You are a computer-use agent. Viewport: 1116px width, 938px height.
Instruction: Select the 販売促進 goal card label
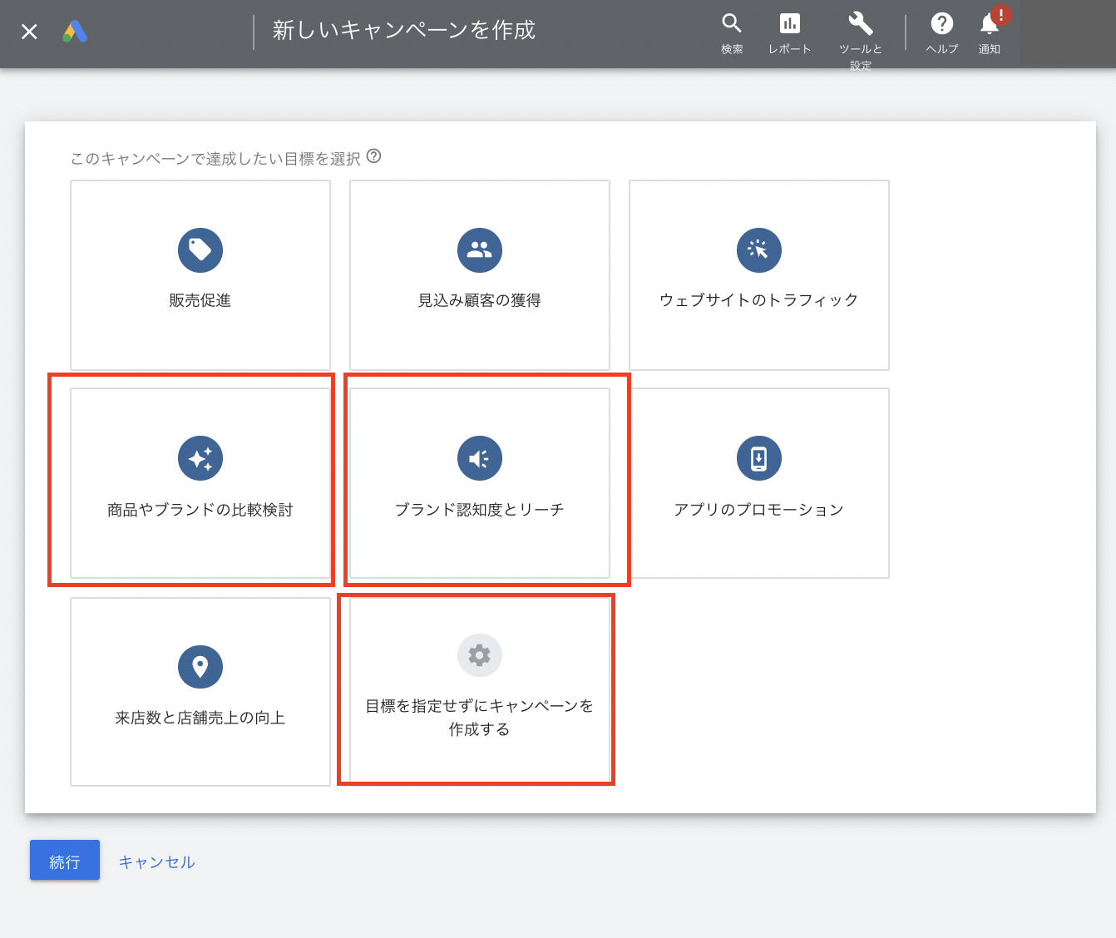200,300
